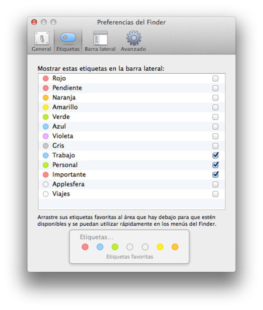
Task: Enable the Rojo tag checkbox
Action: coord(216,78)
